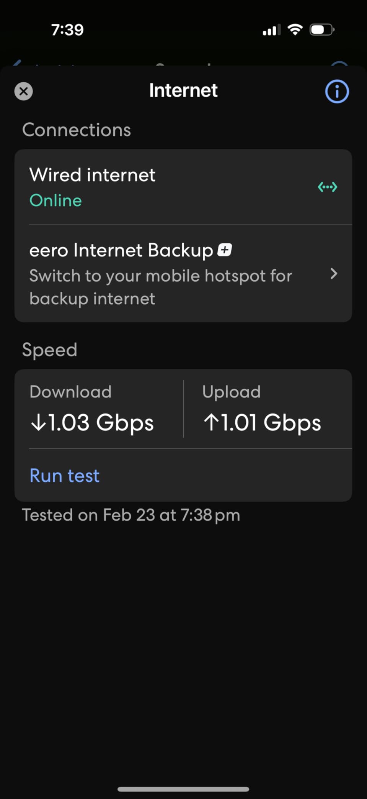
Task: Tap the battery indicator in status bar
Action: [322, 30]
